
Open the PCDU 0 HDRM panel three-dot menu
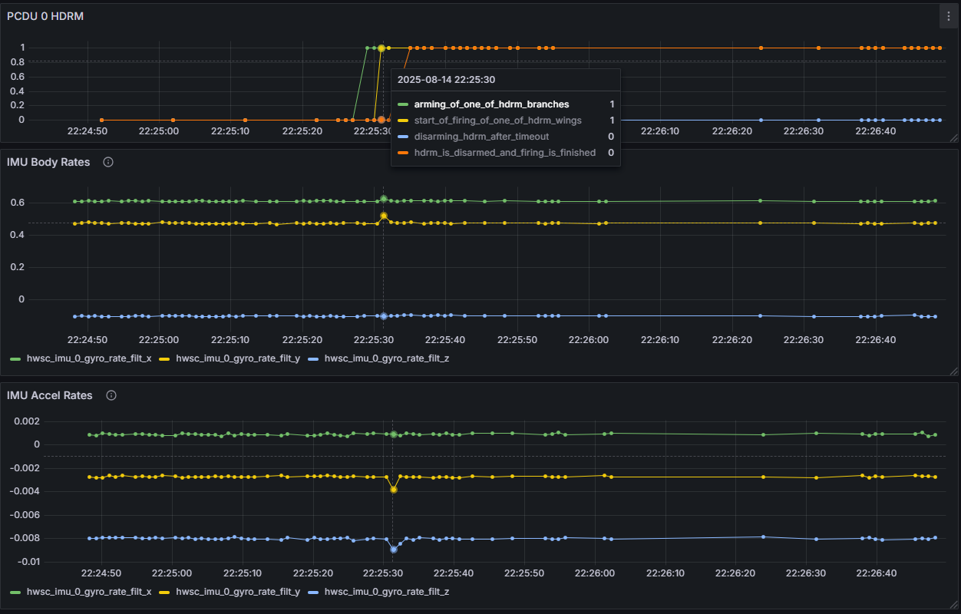[x=948, y=16]
